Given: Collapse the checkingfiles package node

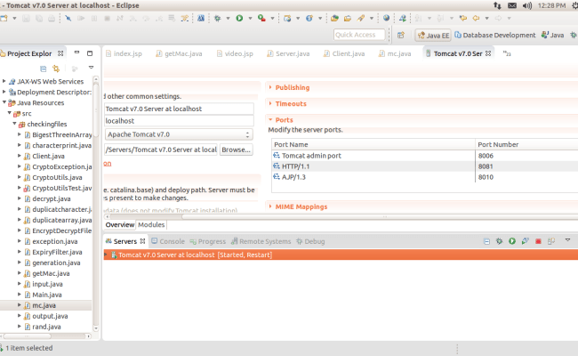Looking at the screenshot, I should tap(15, 124).
